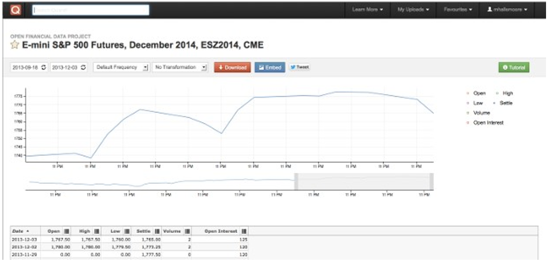Open the Default Frequency dropdown
548x272 pixels.
click(x=121, y=67)
